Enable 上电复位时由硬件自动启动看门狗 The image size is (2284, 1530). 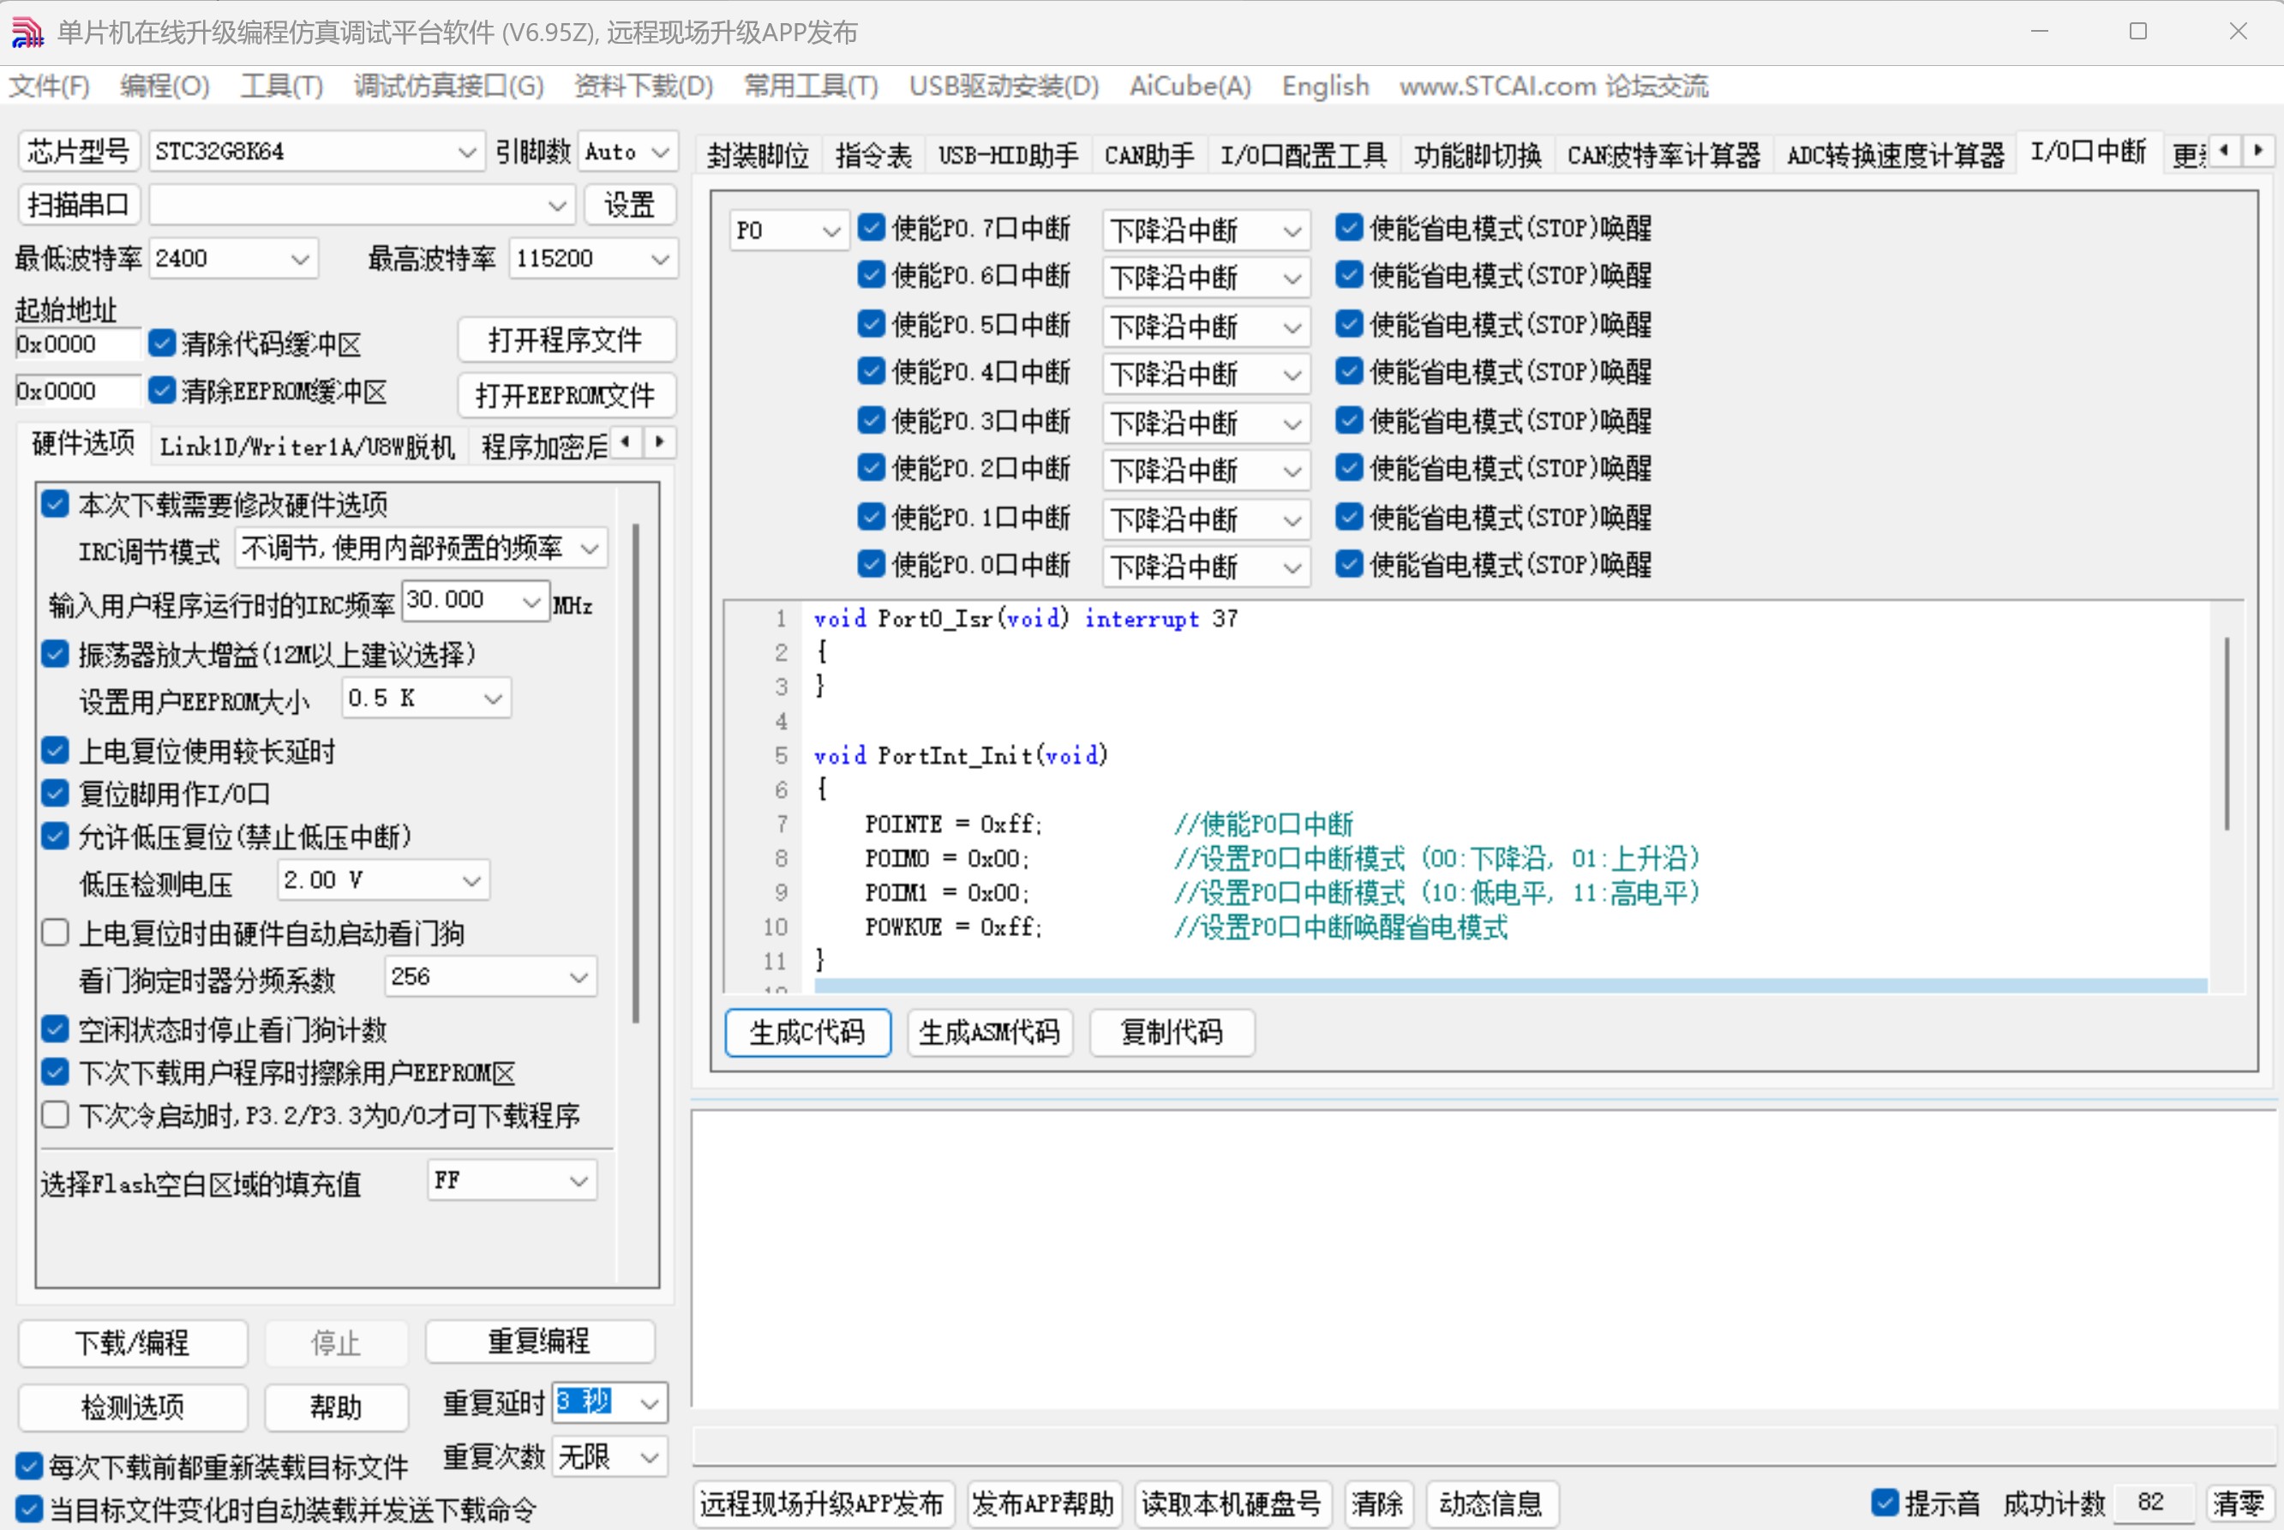[x=56, y=933]
